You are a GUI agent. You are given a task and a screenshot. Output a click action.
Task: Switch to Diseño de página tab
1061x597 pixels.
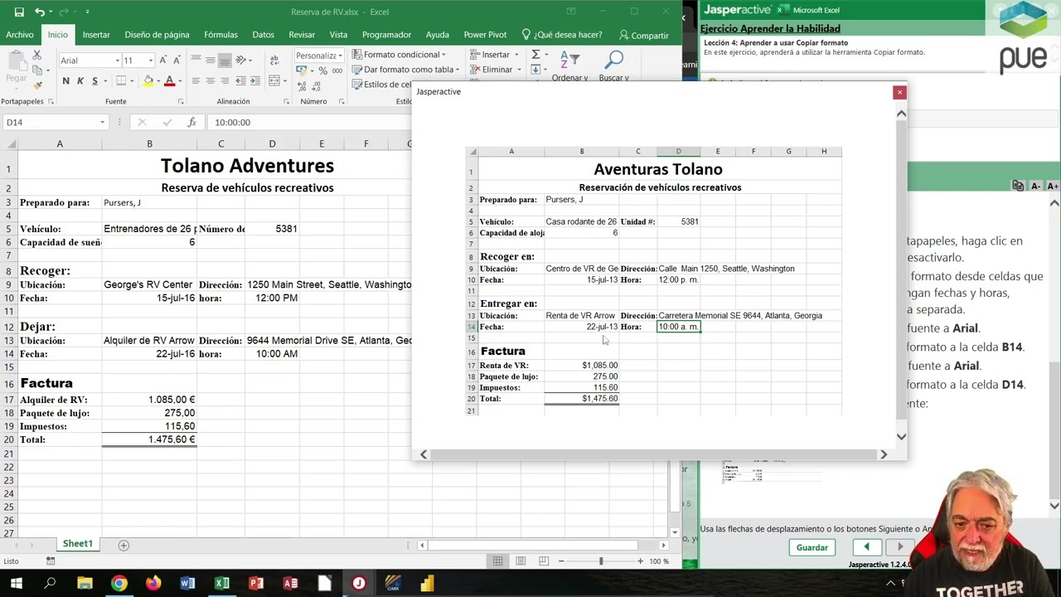(x=157, y=35)
